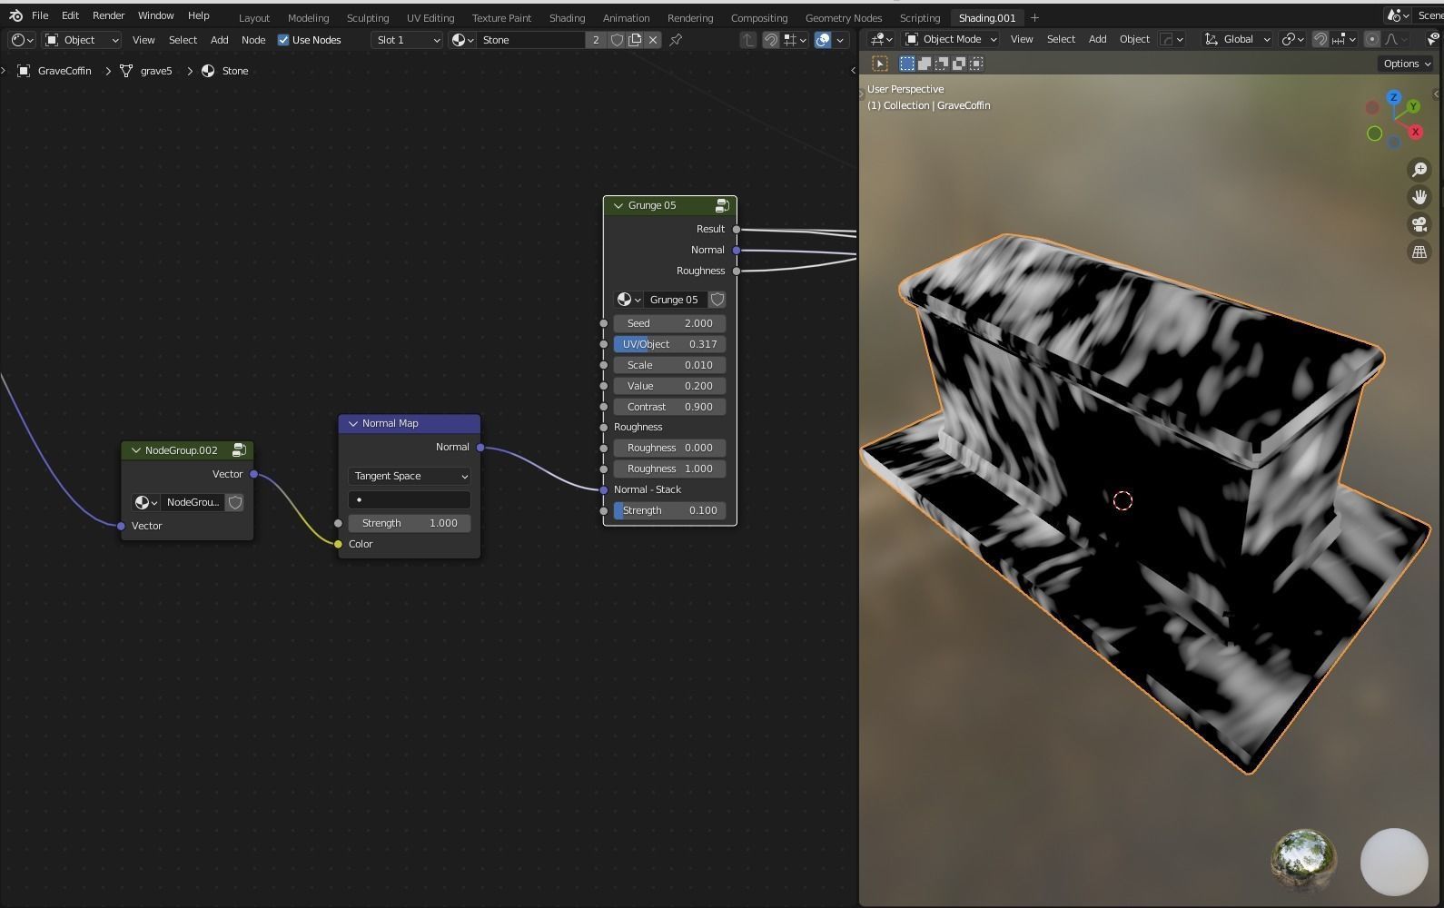Viewport: 1444px width, 908px height.
Task: Open the Global transform orientation dropdown
Action: pos(1237,39)
